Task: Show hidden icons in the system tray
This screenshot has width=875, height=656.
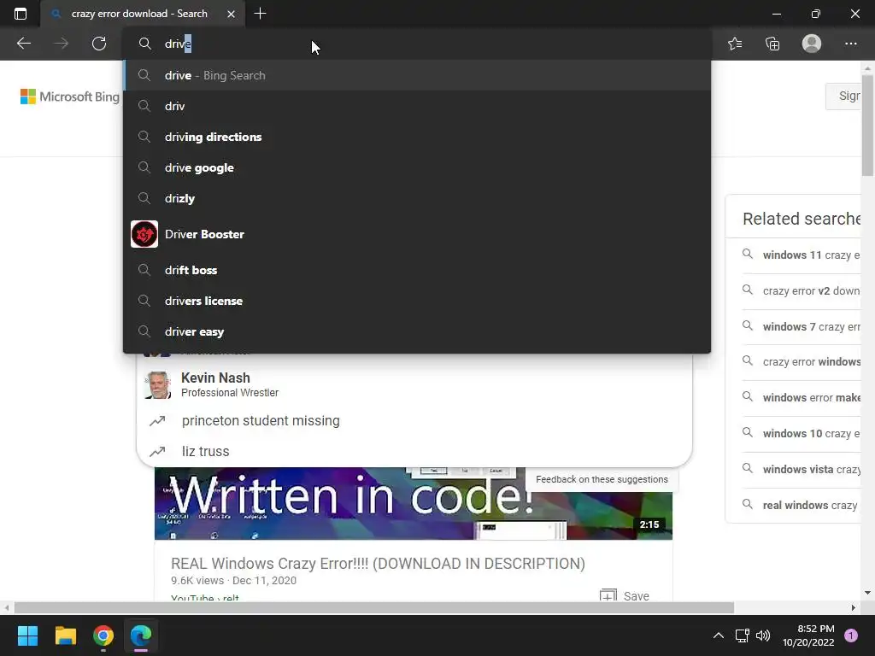Action: pyautogui.click(x=718, y=635)
